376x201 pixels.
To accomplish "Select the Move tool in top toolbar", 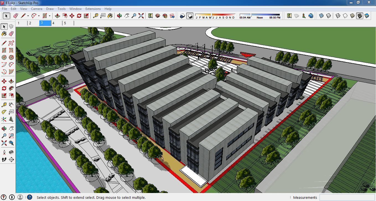I will click(72, 16).
